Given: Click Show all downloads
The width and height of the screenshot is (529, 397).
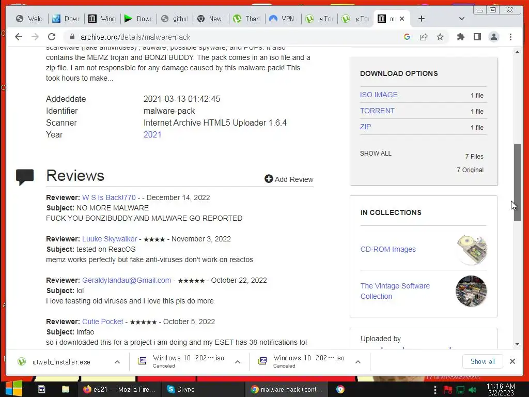Looking at the screenshot, I should (483, 361).
